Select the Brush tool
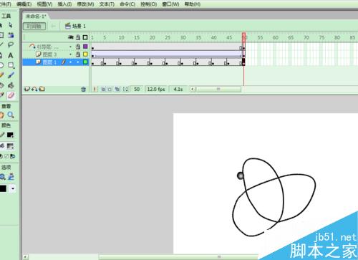The height and width of the screenshot is (260, 358). pyautogui.click(x=11, y=75)
